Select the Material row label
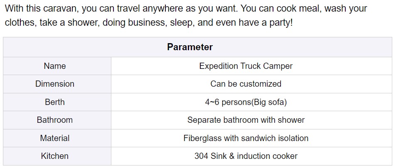 pyautogui.click(x=55, y=138)
